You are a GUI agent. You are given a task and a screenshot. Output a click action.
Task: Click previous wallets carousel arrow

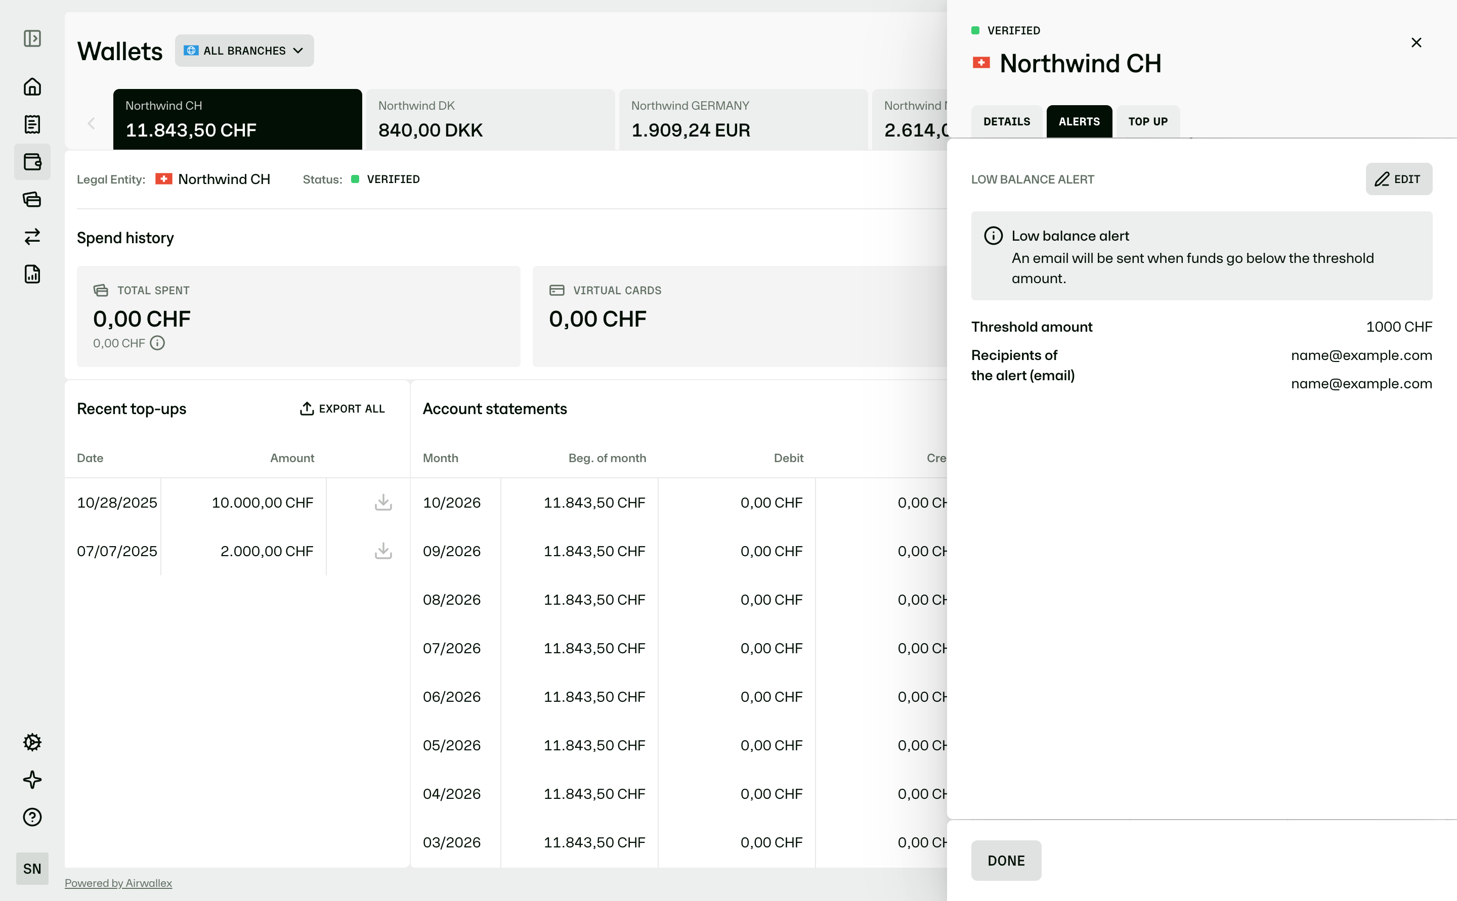(x=91, y=123)
